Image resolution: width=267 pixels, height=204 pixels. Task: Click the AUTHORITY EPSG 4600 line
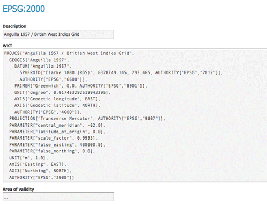(x=48, y=112)
